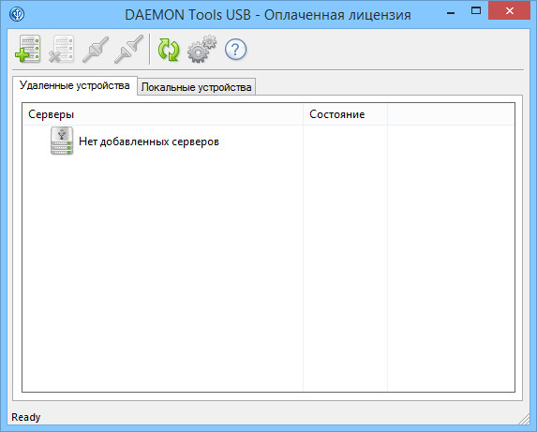This screenshot has height=432, width=537.
Task: Click the Disconnect device plug icon
Action: coord(128,50)
